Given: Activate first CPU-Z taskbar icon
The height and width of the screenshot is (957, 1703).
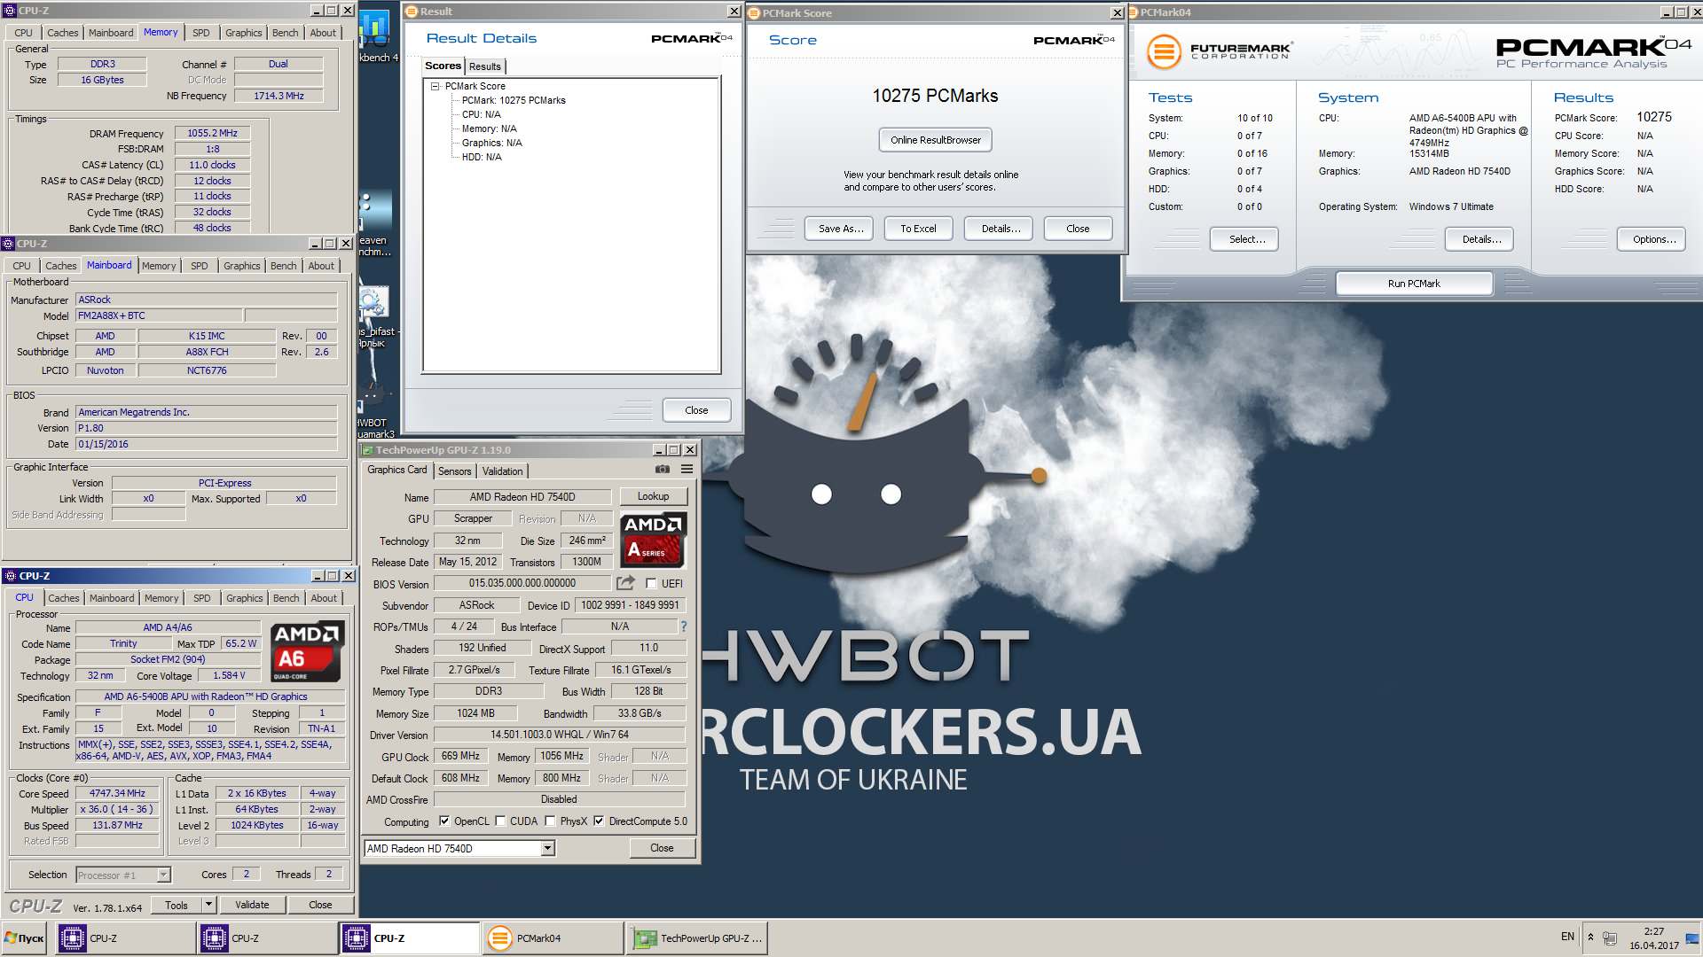Looking at the screenshot, I should point(73,938).
